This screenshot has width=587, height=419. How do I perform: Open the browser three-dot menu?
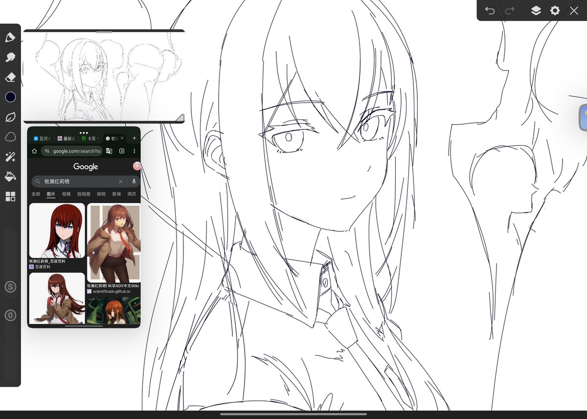[x=135, y=151]
